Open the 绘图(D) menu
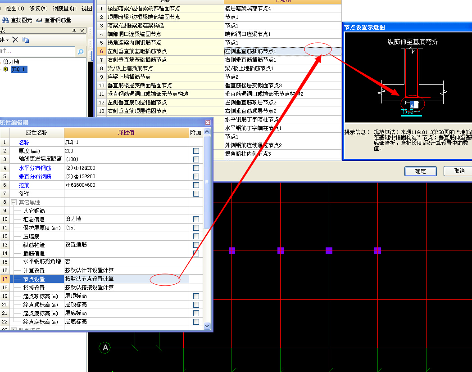 point(15,9)
